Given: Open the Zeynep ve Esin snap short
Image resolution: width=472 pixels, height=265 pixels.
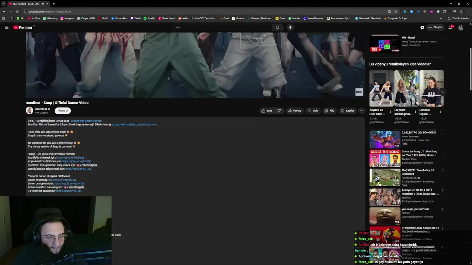Looking at the screenshot, I should [381, 88].
